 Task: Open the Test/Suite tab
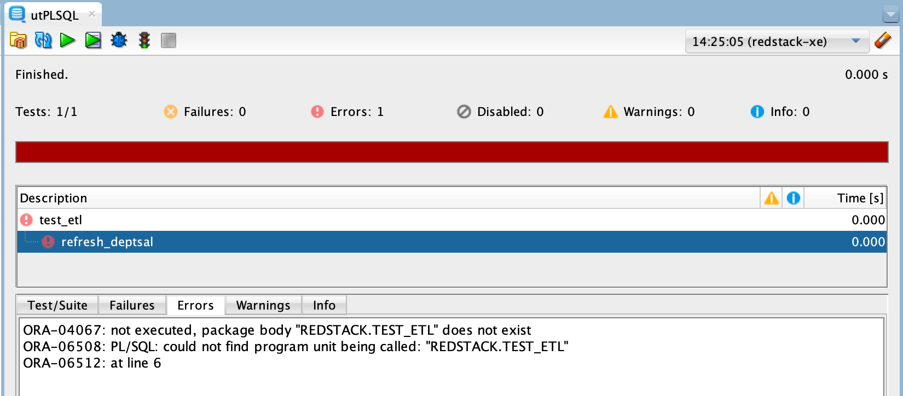tap(57, 305)
